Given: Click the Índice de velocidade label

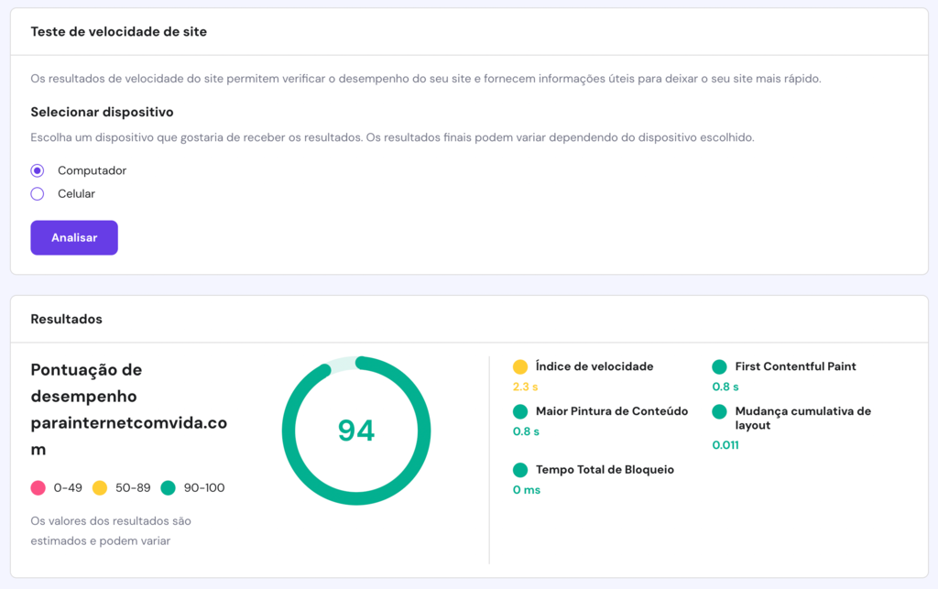Looking at the screenshot, I should click(594, 366).
